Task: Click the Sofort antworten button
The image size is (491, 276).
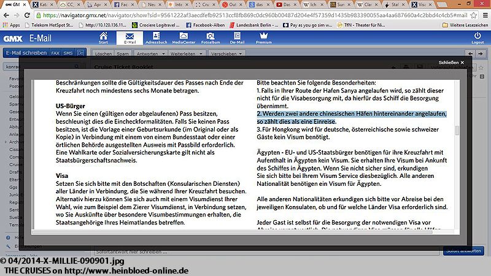Action: 463,251
